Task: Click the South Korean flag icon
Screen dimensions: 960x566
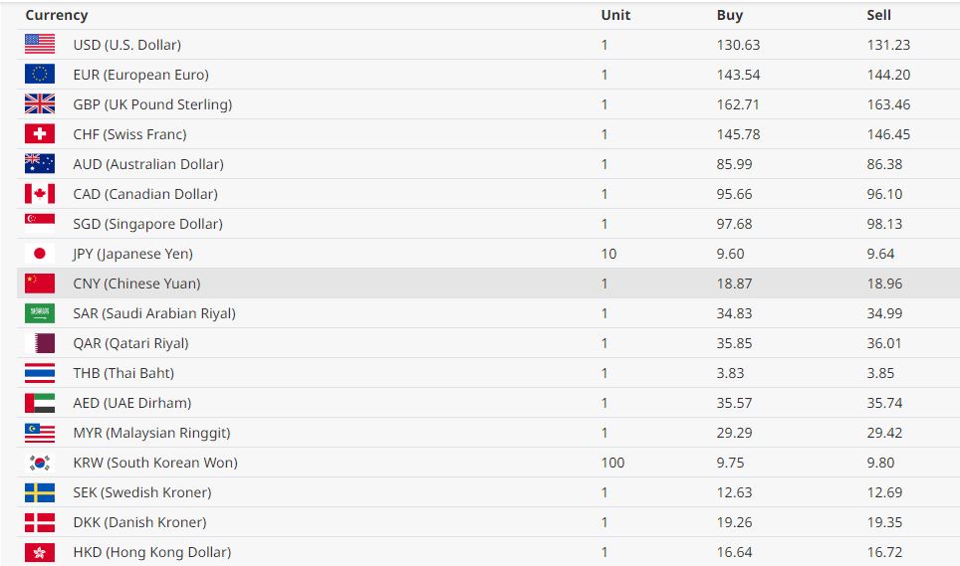Action: coord(40,463)
